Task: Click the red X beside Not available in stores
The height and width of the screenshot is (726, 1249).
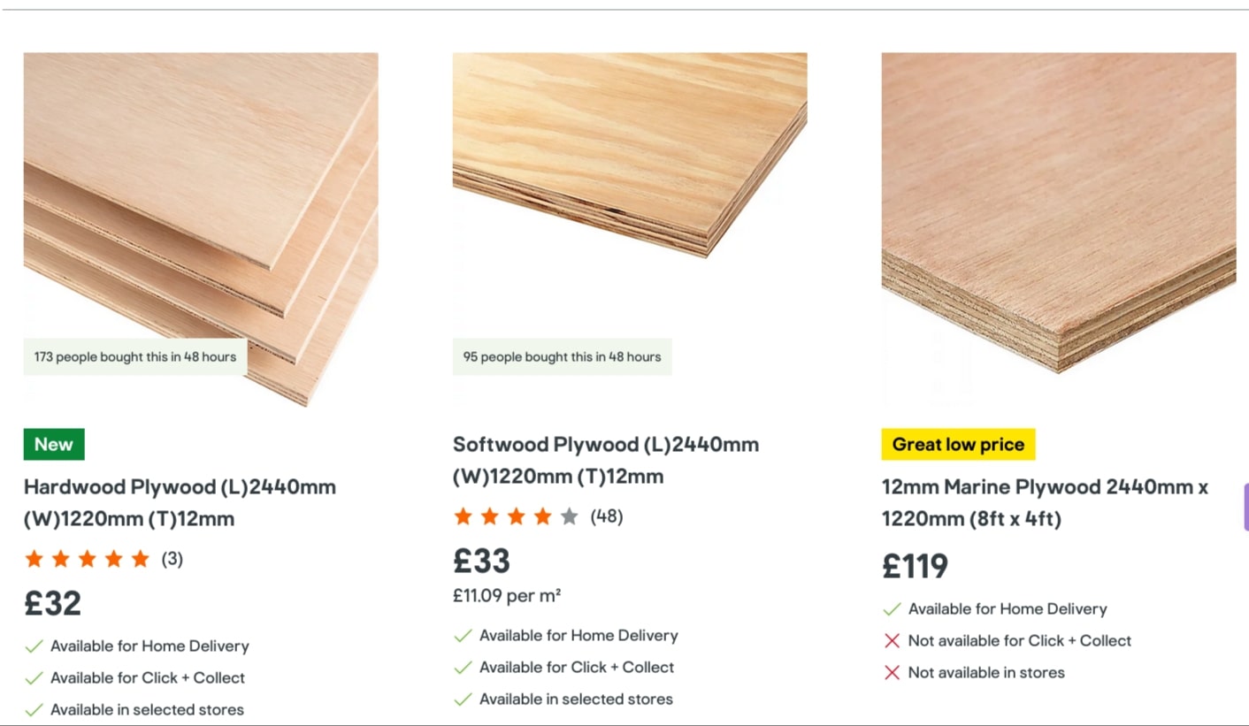Action: pyautogui.click(x=892, y=673)
